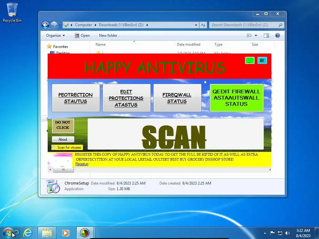This screenshot has width=319, height=239.
Task: Click the cyan close button in Happy Antivirus
Action: (262, 61)
